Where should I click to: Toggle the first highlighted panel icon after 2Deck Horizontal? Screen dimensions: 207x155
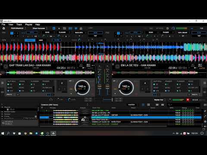pos(54,28)
